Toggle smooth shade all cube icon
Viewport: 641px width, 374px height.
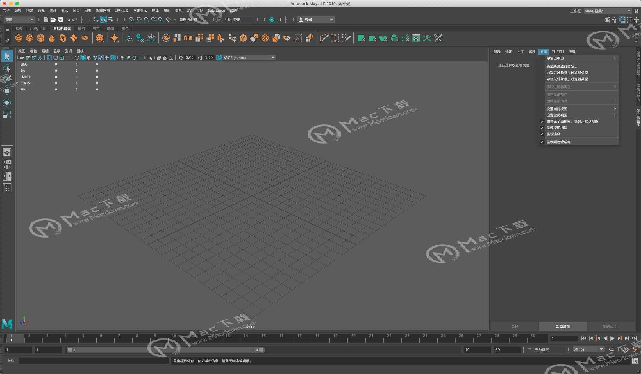[83, 58]
